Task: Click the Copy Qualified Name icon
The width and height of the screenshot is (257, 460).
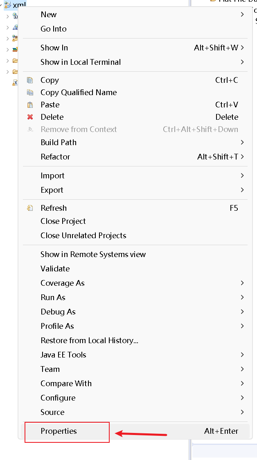Action: point(30,93)
